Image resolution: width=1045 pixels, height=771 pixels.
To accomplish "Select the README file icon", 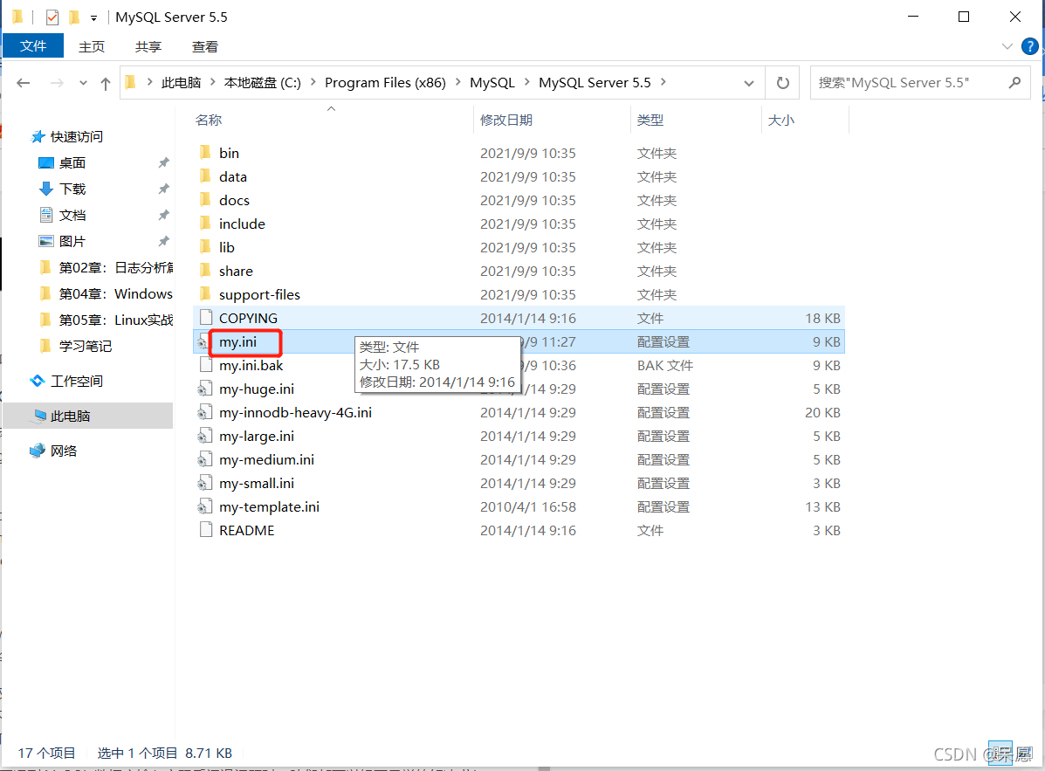I will (206, 530).
